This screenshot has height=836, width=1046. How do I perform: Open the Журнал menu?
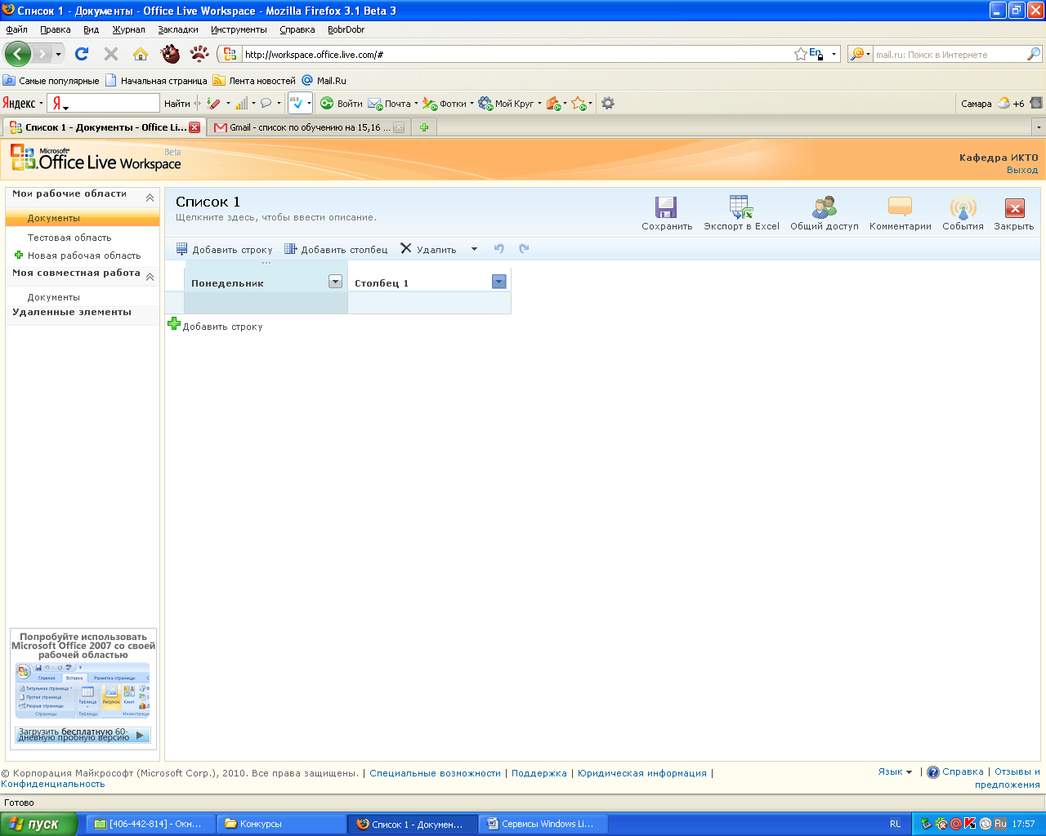tap(128, 29)
